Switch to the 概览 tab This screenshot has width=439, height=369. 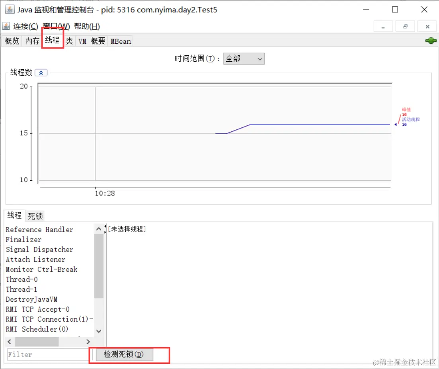(x=12, y=41)
